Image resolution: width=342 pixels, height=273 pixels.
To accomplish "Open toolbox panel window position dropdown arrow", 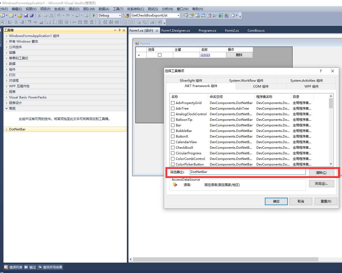I will pyautogui.click(x=115, y=30).
